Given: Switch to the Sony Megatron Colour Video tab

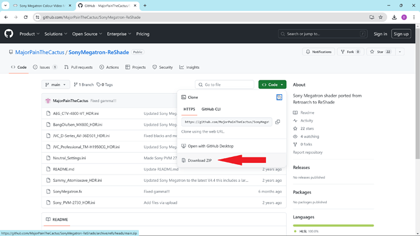Looking at the screenshot, I should point(43,5).
